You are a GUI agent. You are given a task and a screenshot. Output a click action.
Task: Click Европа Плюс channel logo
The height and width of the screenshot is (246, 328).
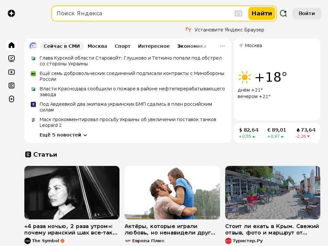pyautogui.click(x=127, y=241)
